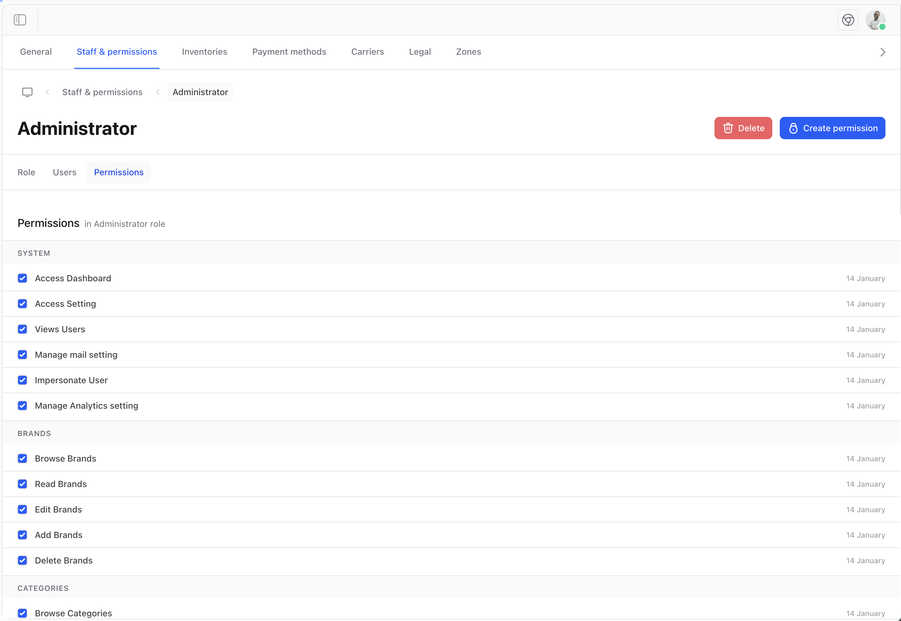Click the back chevron next to Staff & permissions breadcrumb
901x621 pixels.
pos(47,92)
